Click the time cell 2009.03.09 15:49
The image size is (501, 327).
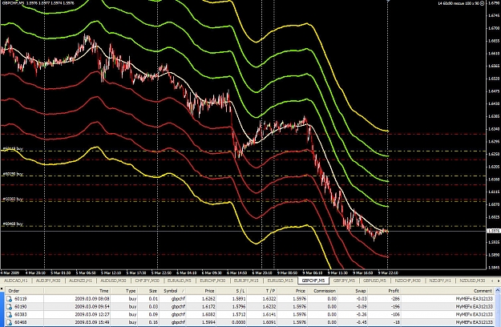click(92, 322)
